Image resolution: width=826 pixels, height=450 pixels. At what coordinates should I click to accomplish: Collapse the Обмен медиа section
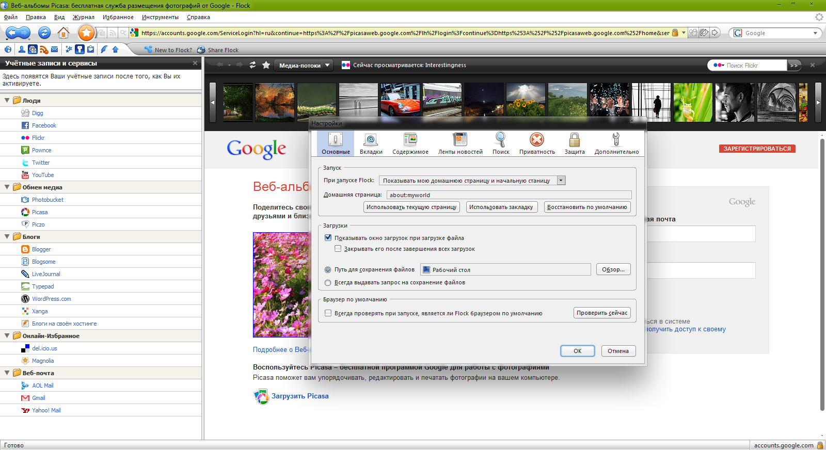pos(7,187)
